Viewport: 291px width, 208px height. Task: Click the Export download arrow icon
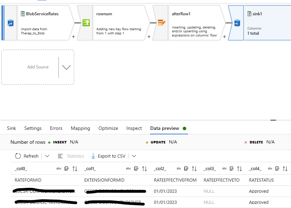pos(93,156)
